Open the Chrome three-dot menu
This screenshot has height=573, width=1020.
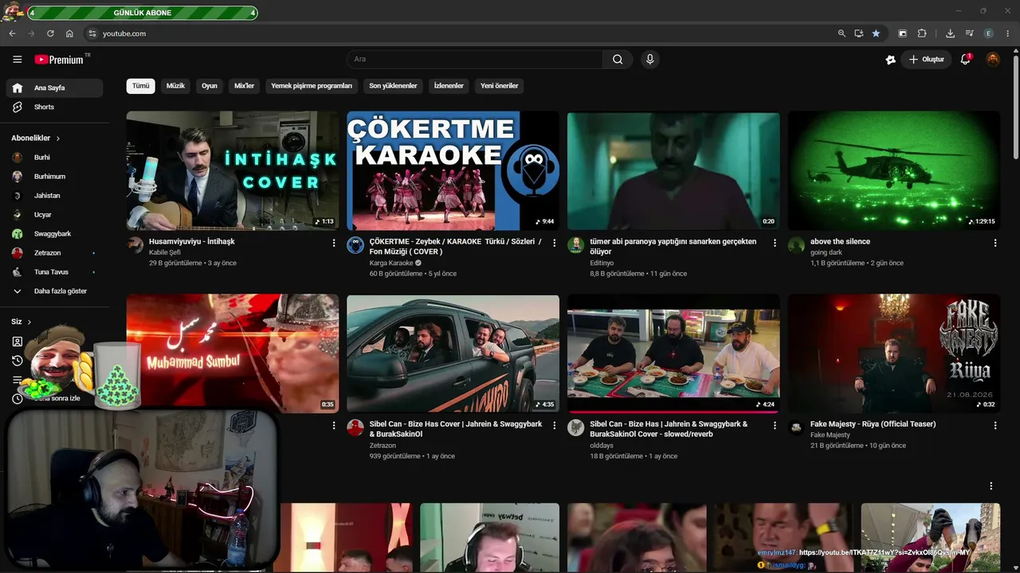tap(1008, 33)
